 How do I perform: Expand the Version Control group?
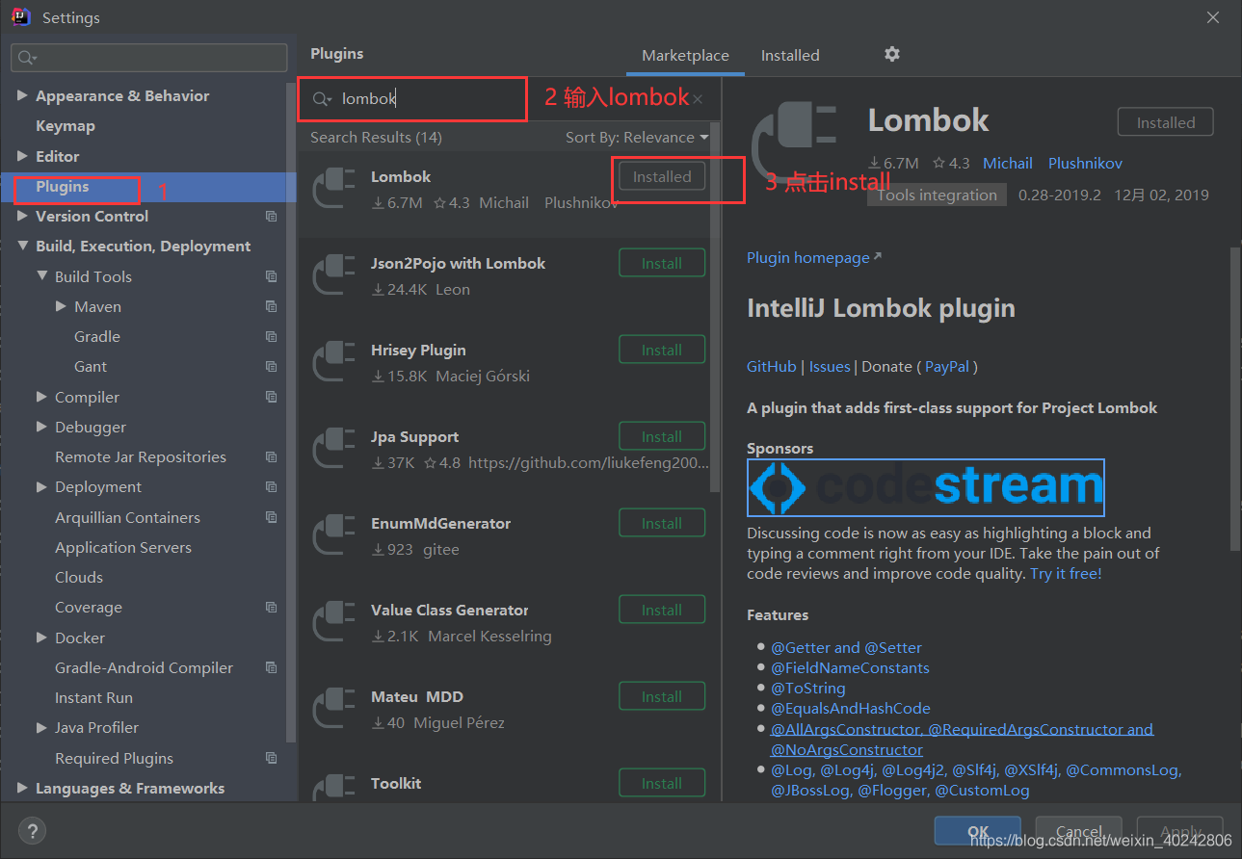tap(22, 216)
